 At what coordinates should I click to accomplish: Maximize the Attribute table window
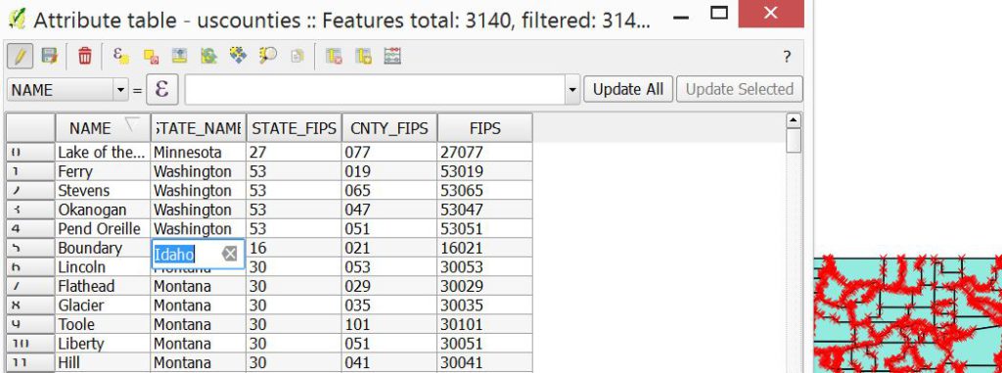pyautogui.click(x=719, y=14)
